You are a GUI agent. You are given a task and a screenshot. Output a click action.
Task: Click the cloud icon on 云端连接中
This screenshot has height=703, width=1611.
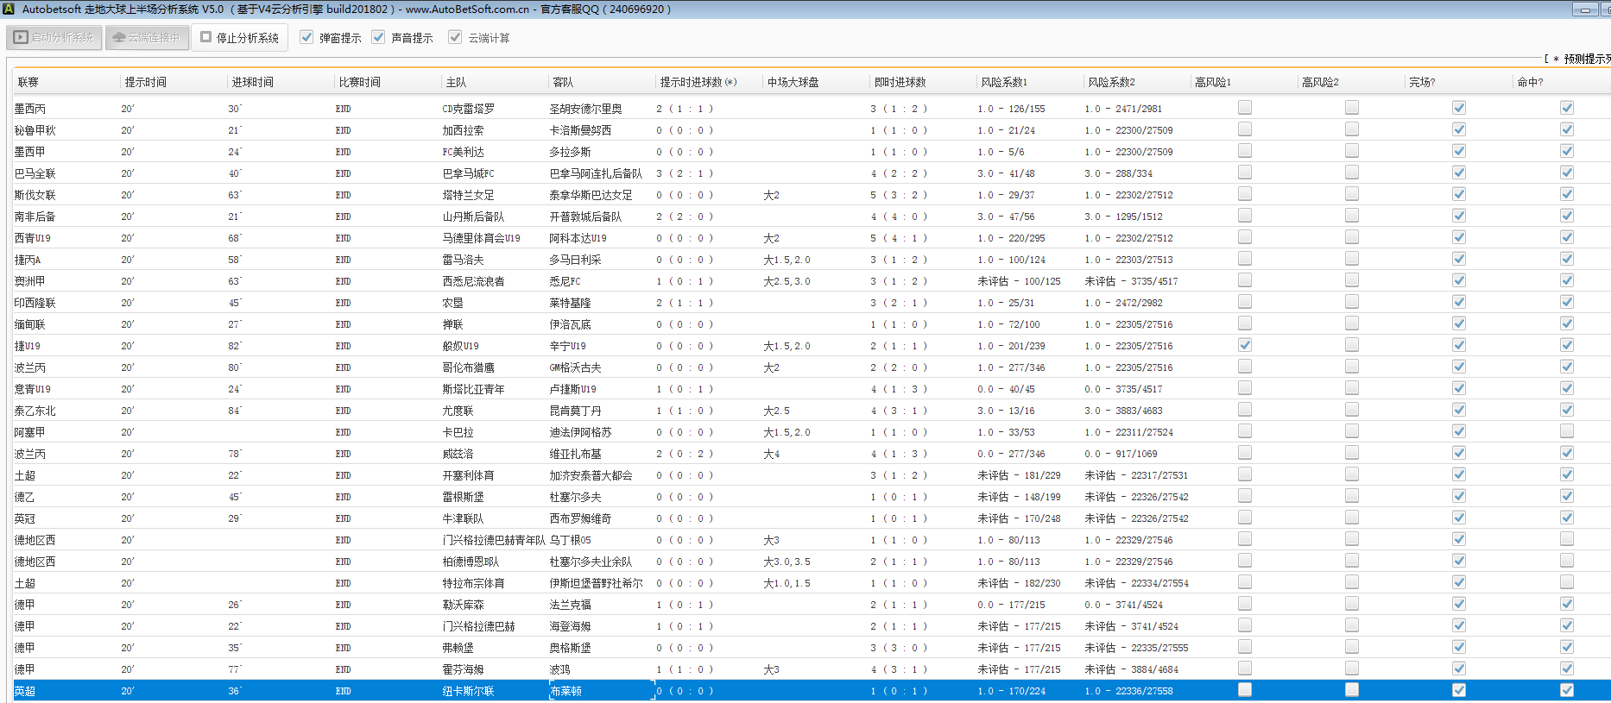119,38
